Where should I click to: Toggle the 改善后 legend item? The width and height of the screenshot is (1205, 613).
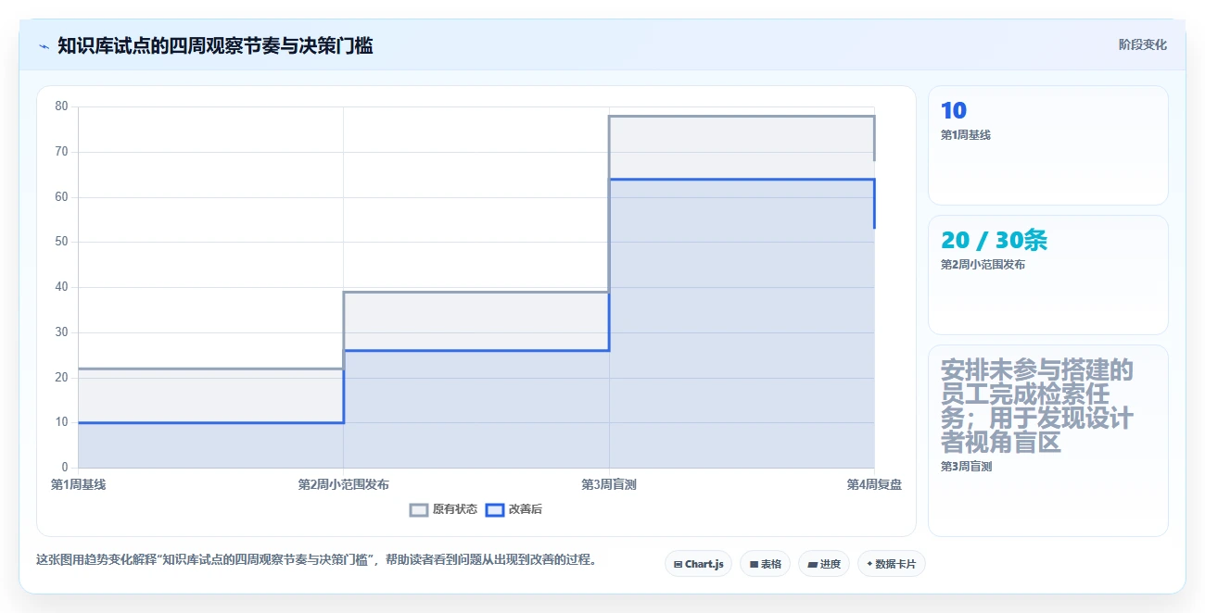click(514, 509)
